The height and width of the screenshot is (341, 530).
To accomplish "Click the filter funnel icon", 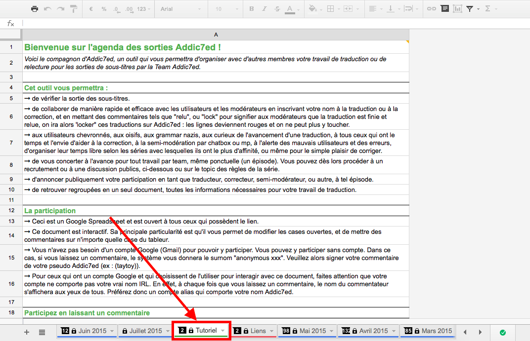I will coord(470,9).
